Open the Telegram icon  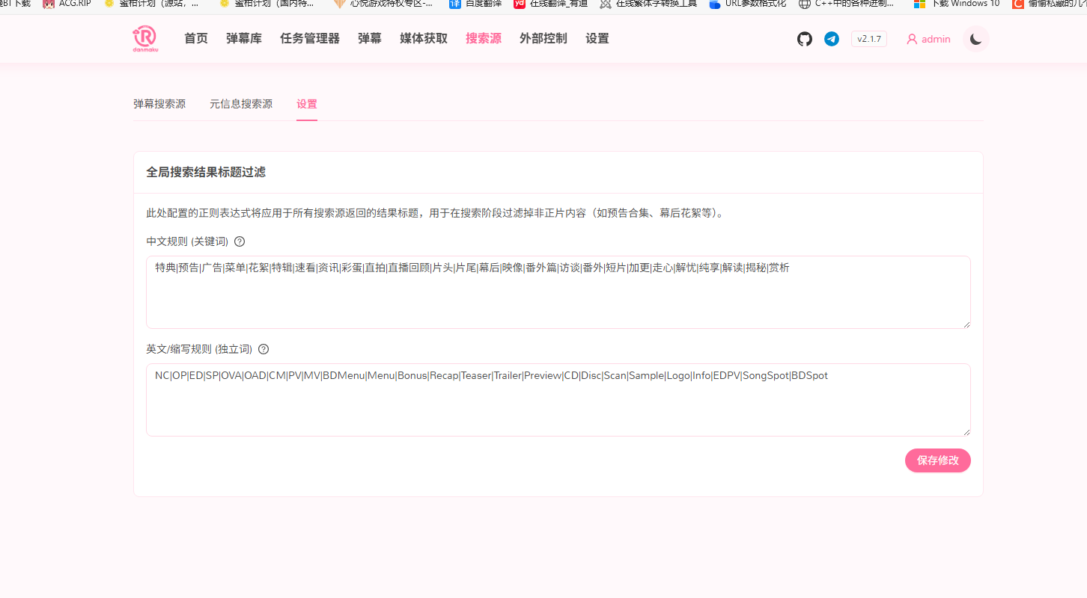(831, 39)
